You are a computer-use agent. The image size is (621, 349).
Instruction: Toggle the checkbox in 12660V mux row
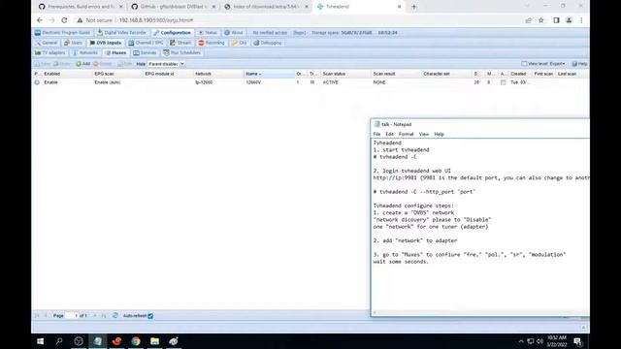coord(503,82)
